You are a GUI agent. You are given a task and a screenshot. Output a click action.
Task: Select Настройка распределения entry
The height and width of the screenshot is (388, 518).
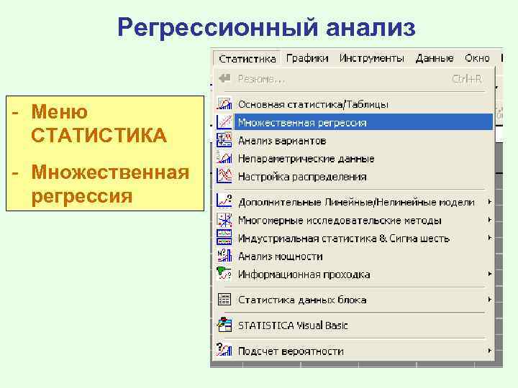355,177
